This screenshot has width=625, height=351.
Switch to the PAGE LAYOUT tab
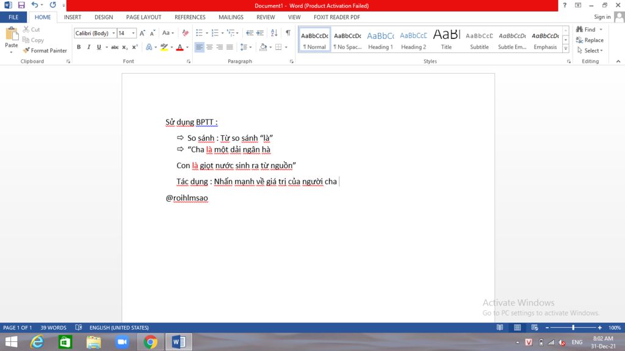coord(143,17)
